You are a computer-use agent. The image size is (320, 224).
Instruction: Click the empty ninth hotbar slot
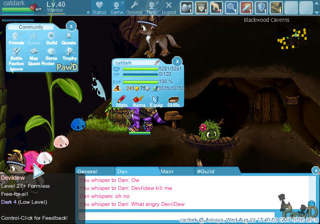306,8
